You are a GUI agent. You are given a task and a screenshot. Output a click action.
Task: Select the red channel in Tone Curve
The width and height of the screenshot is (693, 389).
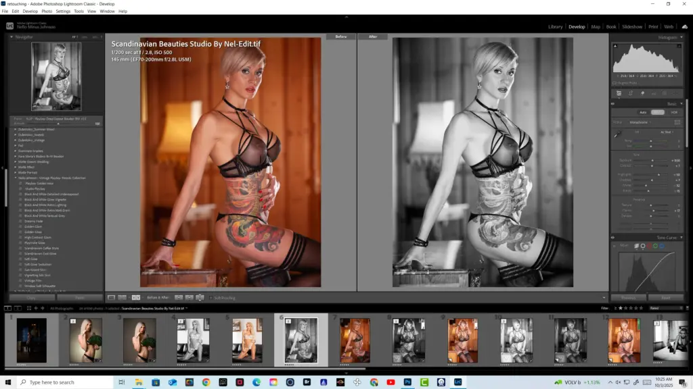pyautogui.click(x=650, y=246)
